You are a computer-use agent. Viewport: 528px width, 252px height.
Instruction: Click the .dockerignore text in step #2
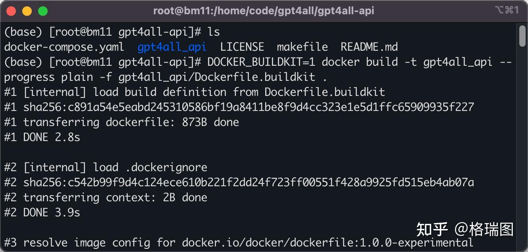166,167
